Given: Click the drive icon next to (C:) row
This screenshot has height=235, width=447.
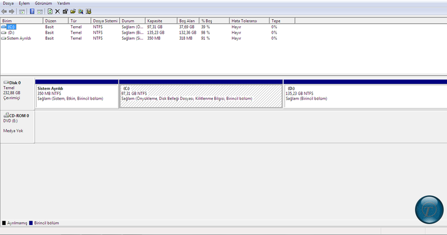Looking at the screenshot, I should pyautogui.click(x=3, y=27).
